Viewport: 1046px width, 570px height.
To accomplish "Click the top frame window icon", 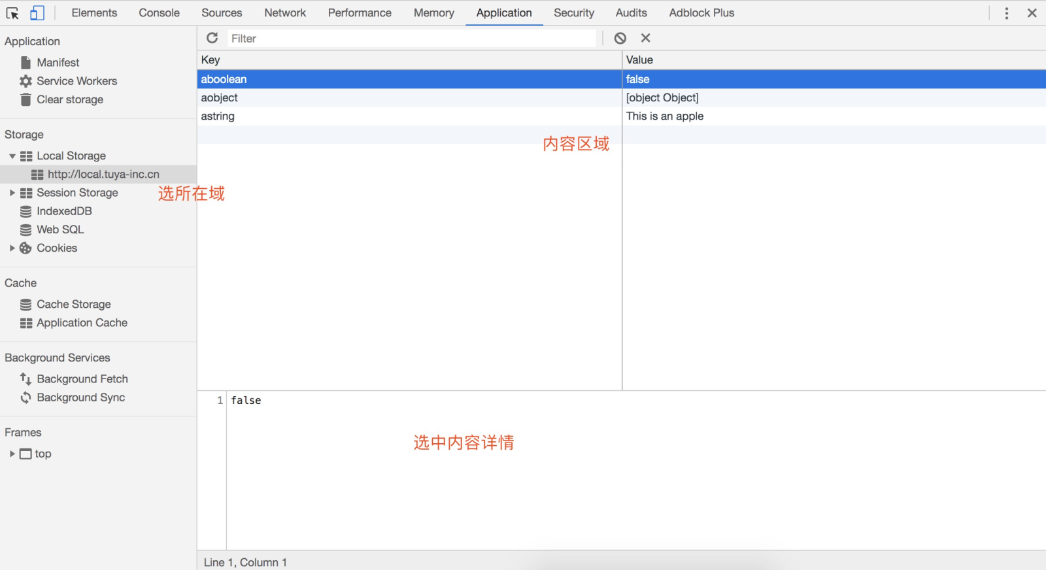I will 25,454.
